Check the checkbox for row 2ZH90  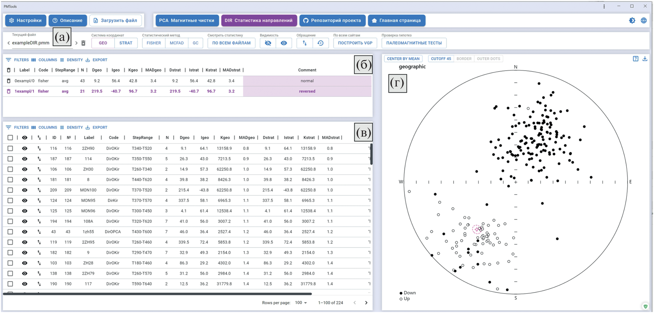pos(10,148)
